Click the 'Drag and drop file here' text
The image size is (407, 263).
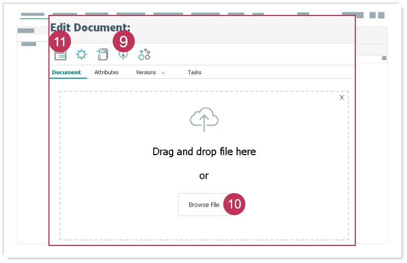click(x=204, y=151)
